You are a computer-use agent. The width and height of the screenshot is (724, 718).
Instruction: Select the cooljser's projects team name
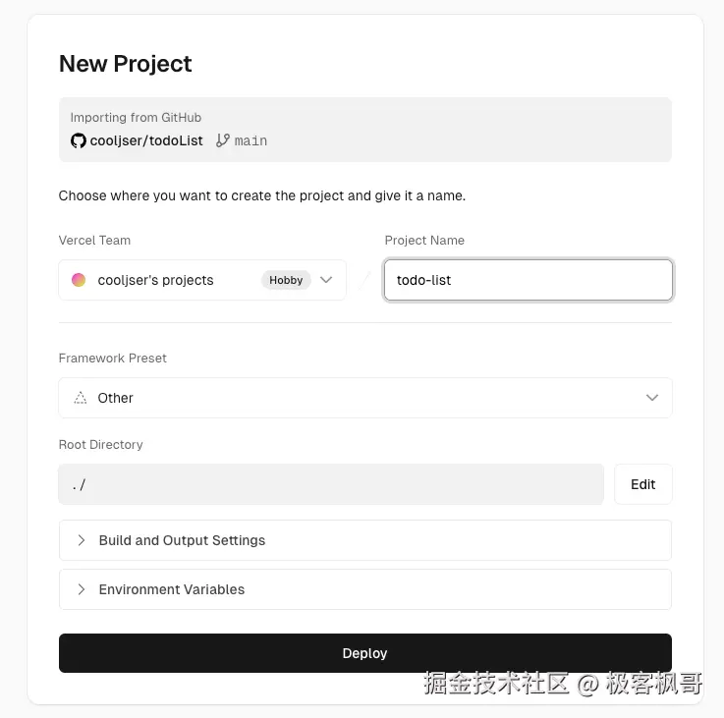(x=155, y=280)
